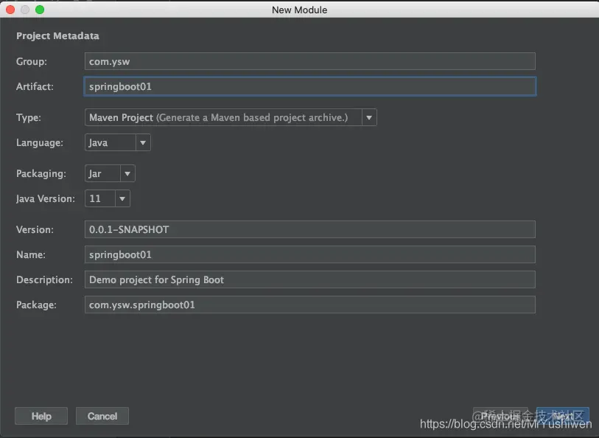
Task: Click the Help button
Action: coord(41,416)
